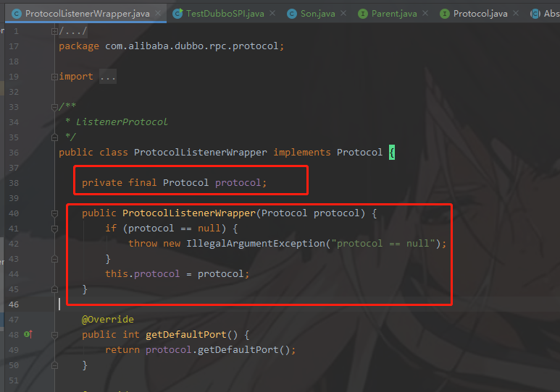This screenshot has width=560, height=392.
Task: Close the Son.java tab
Action: 343,13
